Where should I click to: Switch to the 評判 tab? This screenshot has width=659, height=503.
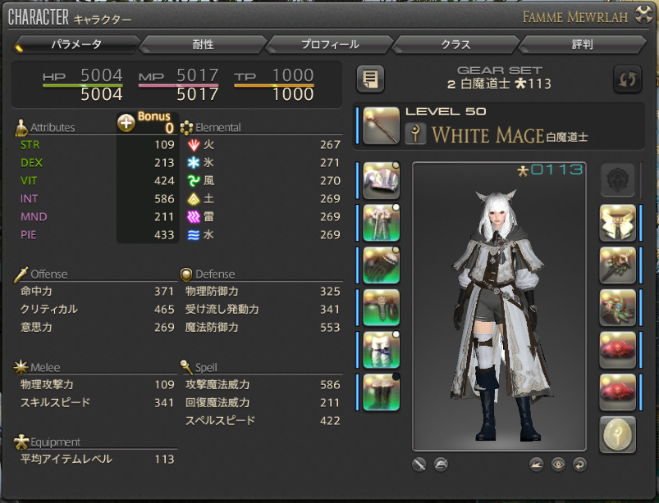[582, 44]
